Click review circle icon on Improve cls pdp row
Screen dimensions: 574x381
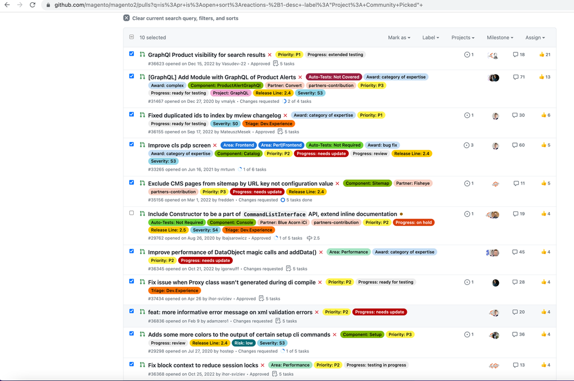coord(467,145)
